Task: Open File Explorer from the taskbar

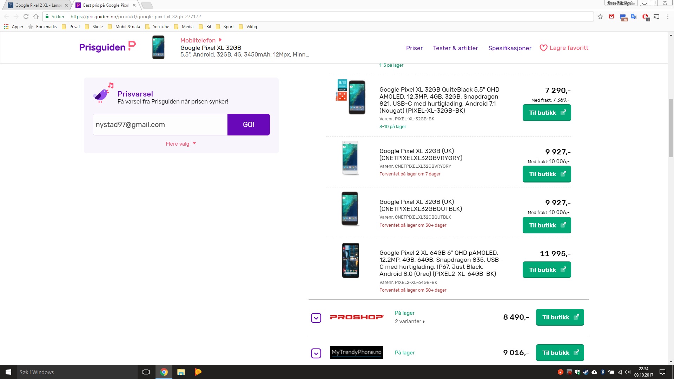Action: pos(181,372)
